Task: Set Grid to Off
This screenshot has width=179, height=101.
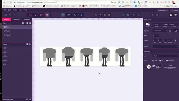Action: pos(153,61)
